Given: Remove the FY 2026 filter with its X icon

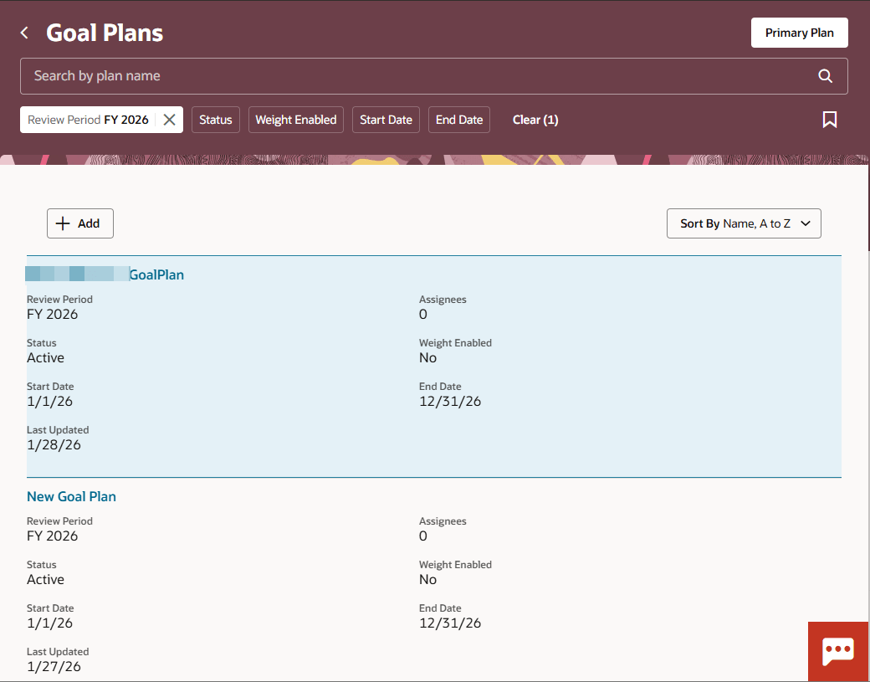Looking at the screenshot, I should tap(169, 119).
